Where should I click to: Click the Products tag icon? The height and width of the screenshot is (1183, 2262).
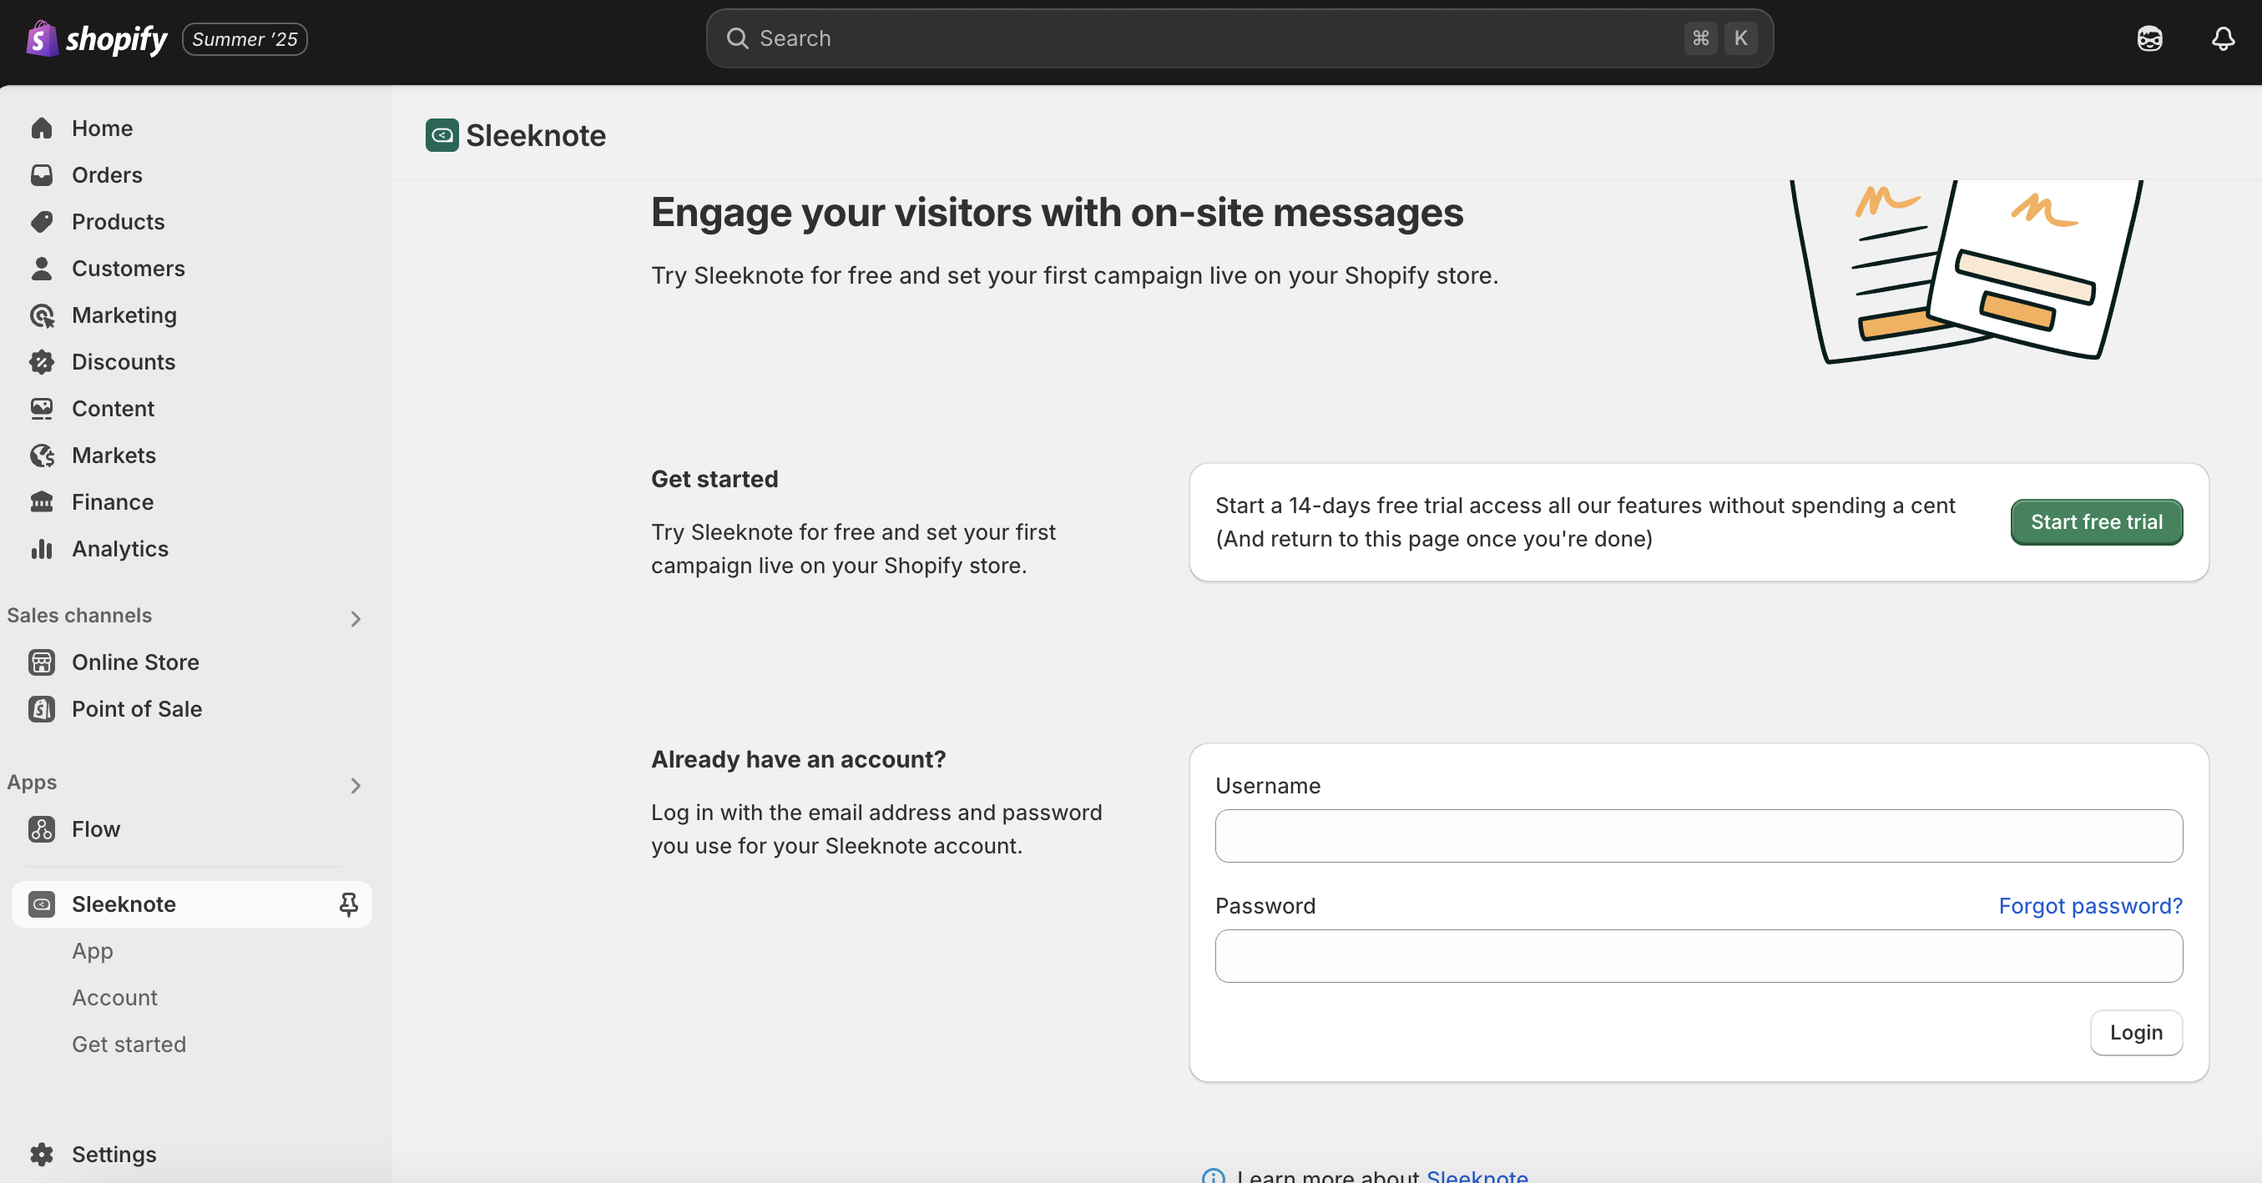[x=41, y=221]
